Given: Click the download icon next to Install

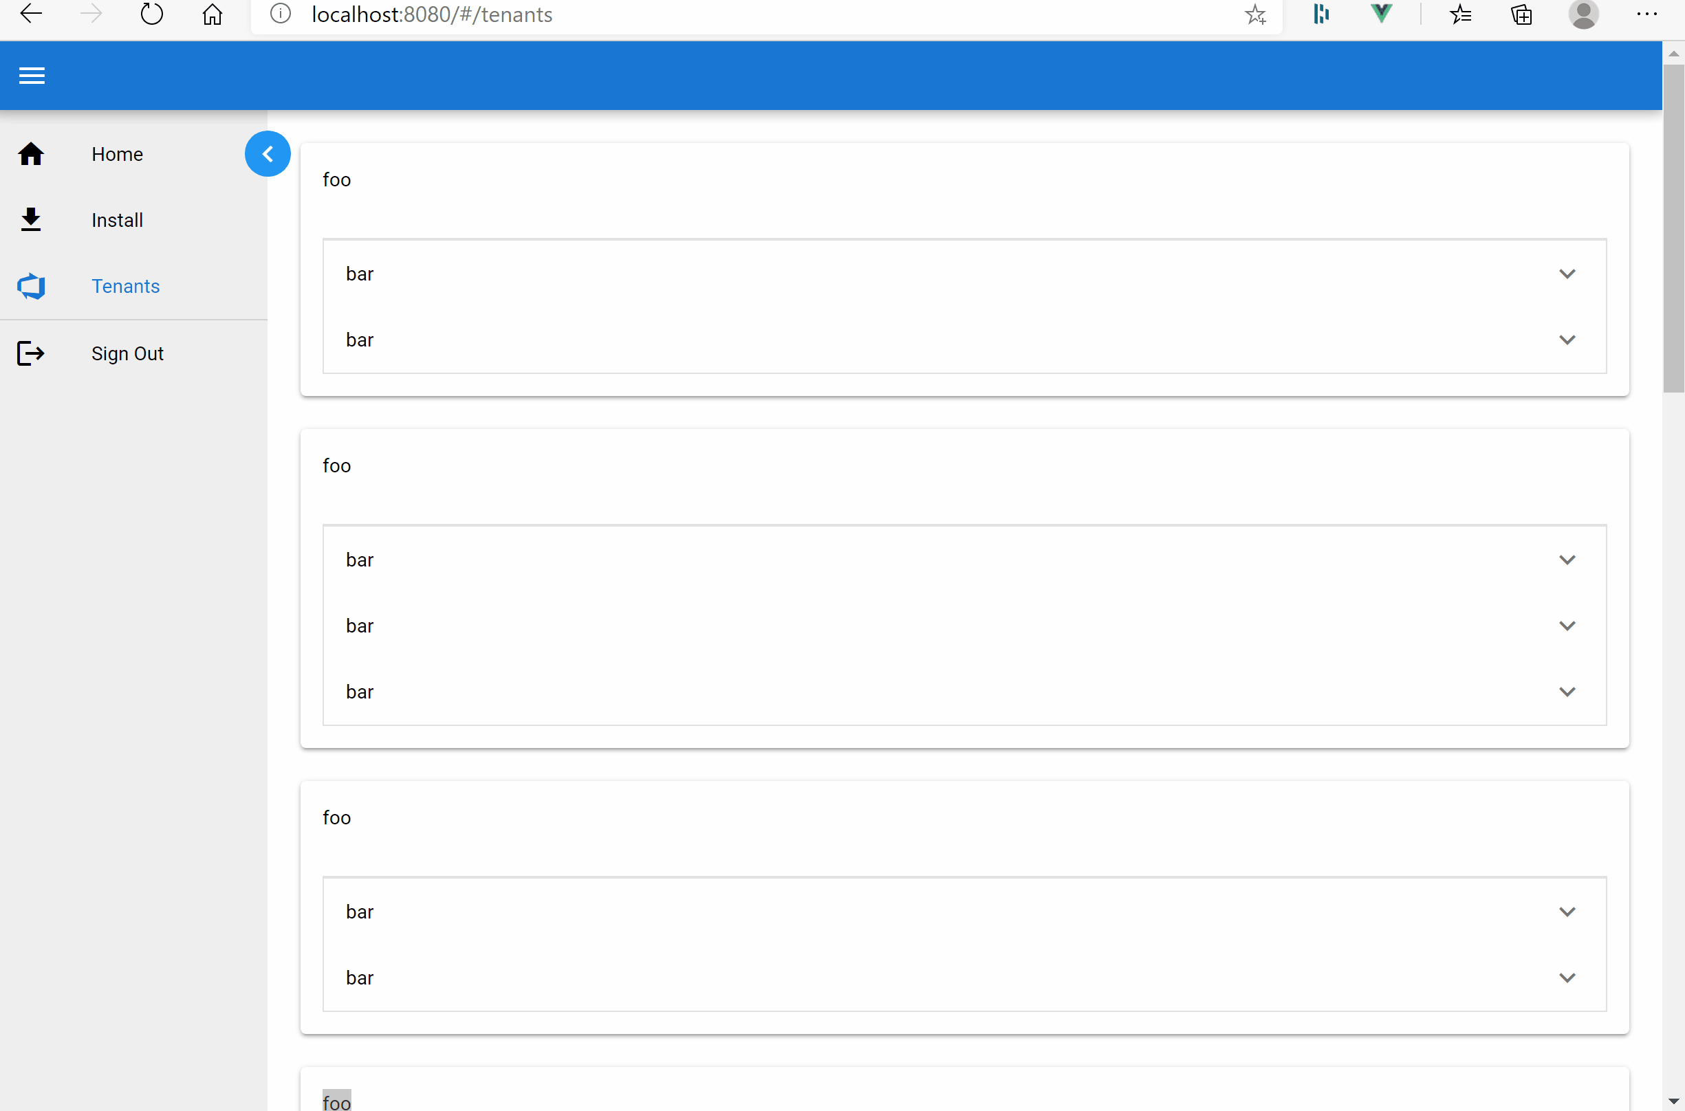Looking at the screenshot, I should coord(31,219).
